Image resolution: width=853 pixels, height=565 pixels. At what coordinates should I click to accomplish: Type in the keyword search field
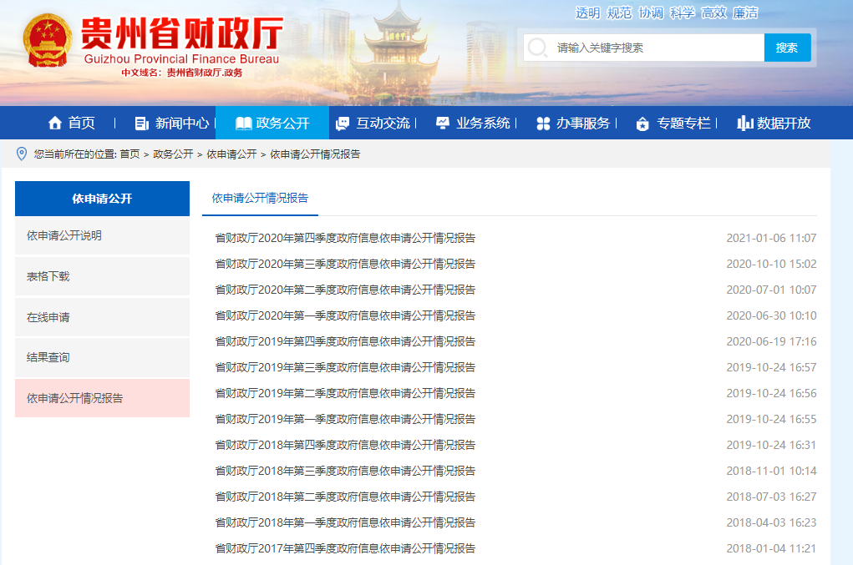pos(656,48)
